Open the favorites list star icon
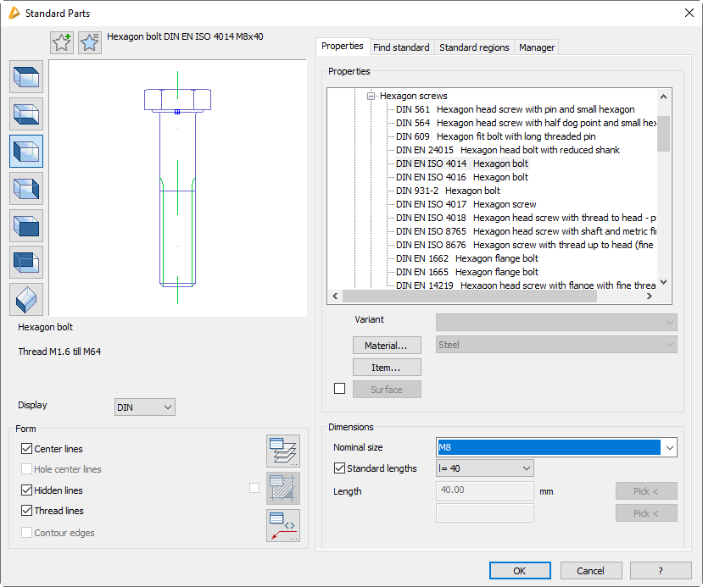Viewport: 703px width, 587px height. 89,42
